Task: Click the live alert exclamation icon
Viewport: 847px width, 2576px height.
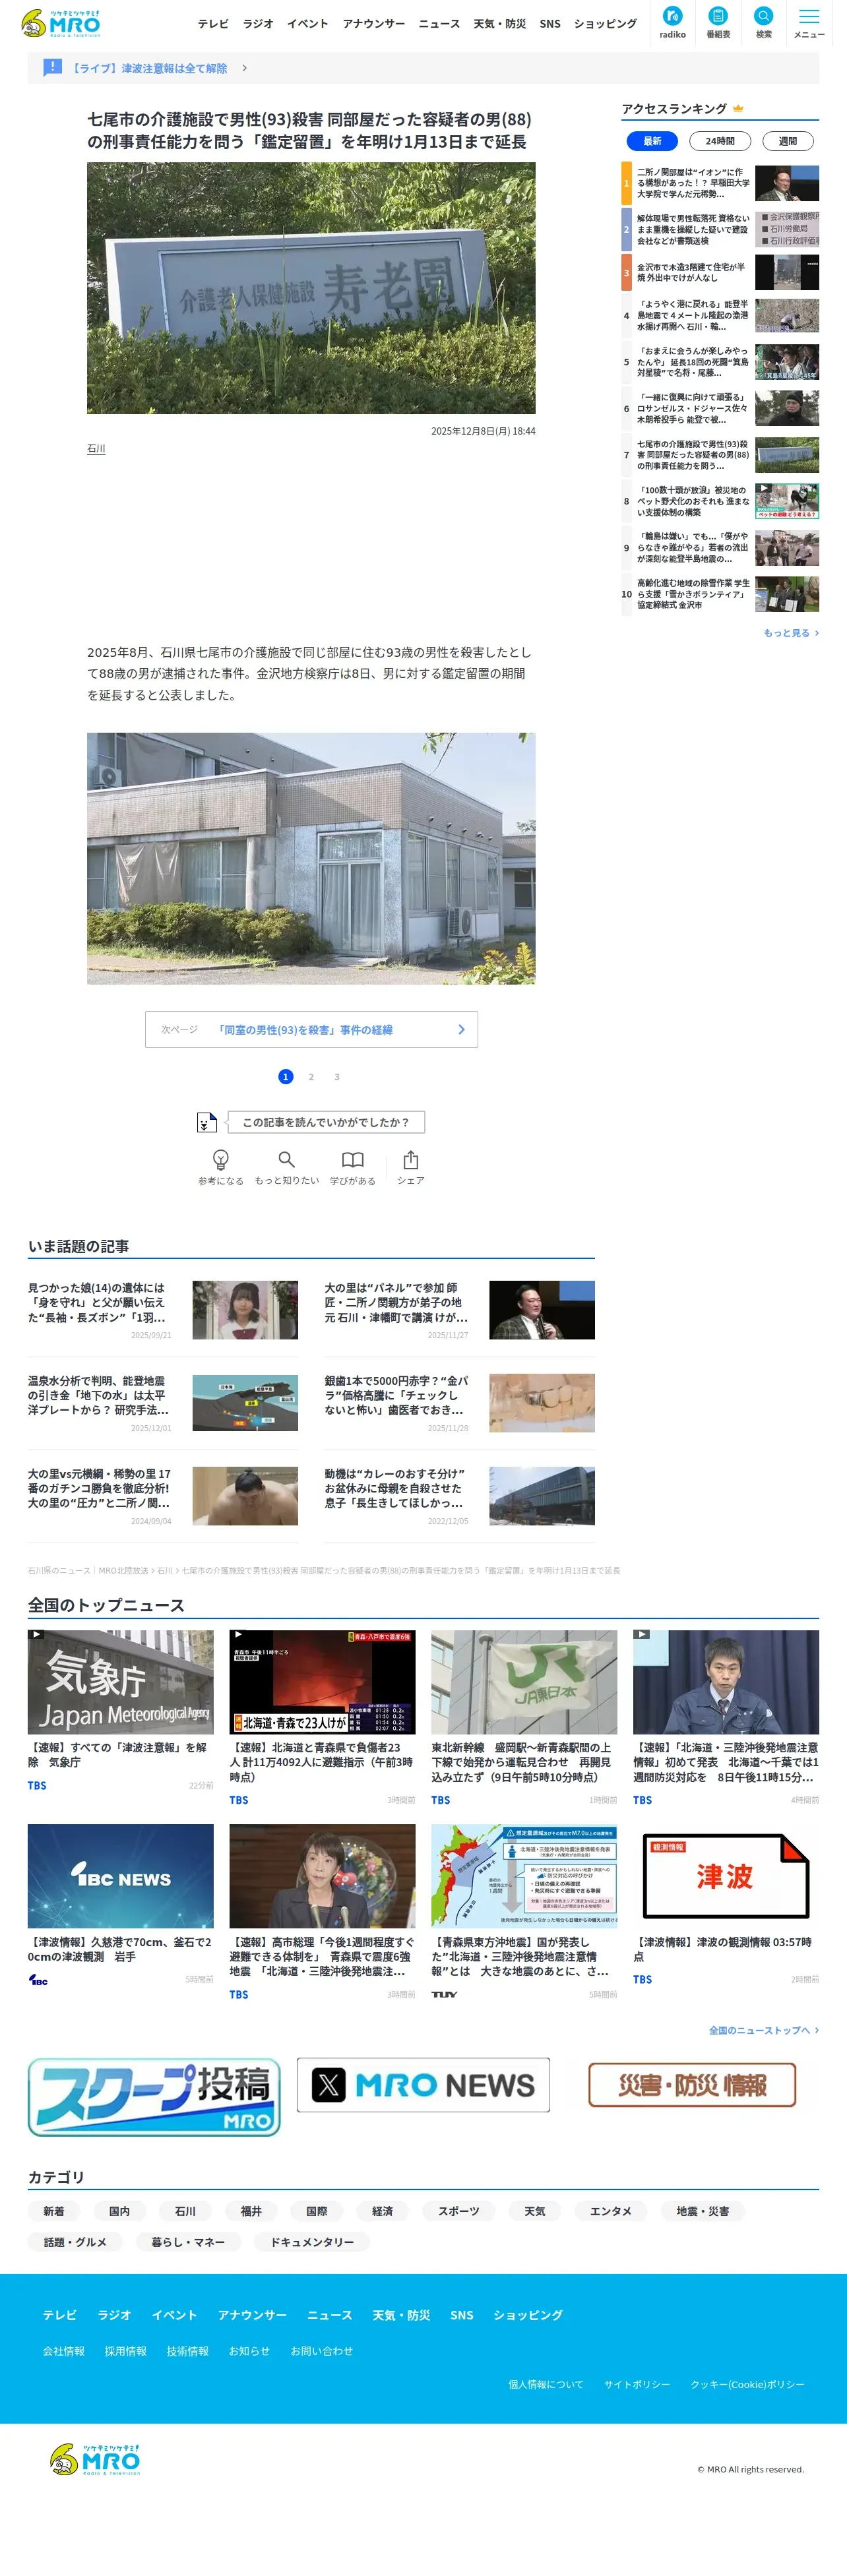Action: [52, 67]
